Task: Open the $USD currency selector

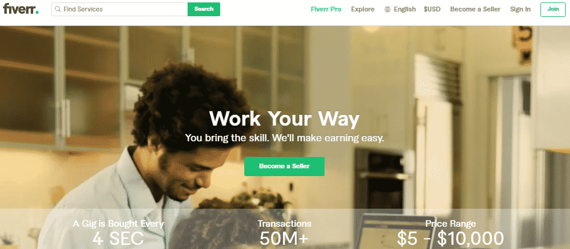Action: (x=432, y=10)
